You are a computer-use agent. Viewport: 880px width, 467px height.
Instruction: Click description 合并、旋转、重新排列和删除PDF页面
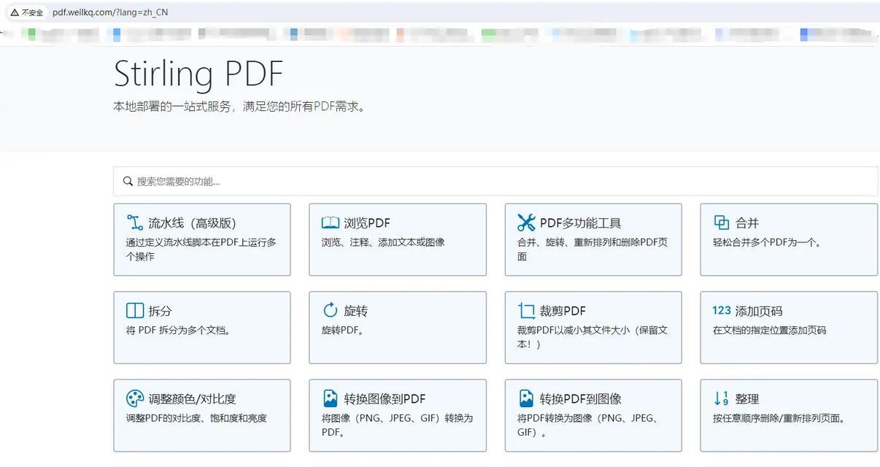pos(593,249)
